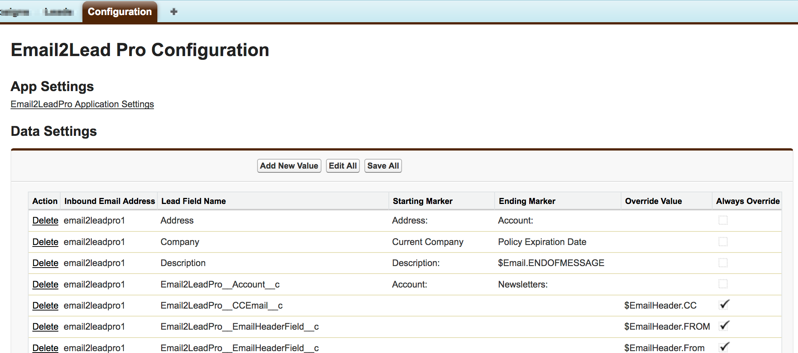This screenshot has width=798, height=353.
Task: Enable Always Override for the Description row
Action: pos(723,263)
